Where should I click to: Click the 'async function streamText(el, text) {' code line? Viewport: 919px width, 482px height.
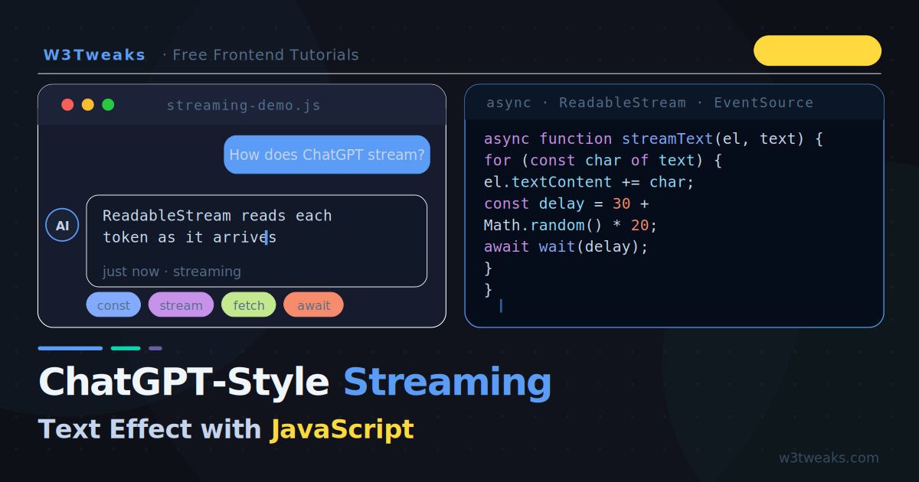(x=653, y=139)
